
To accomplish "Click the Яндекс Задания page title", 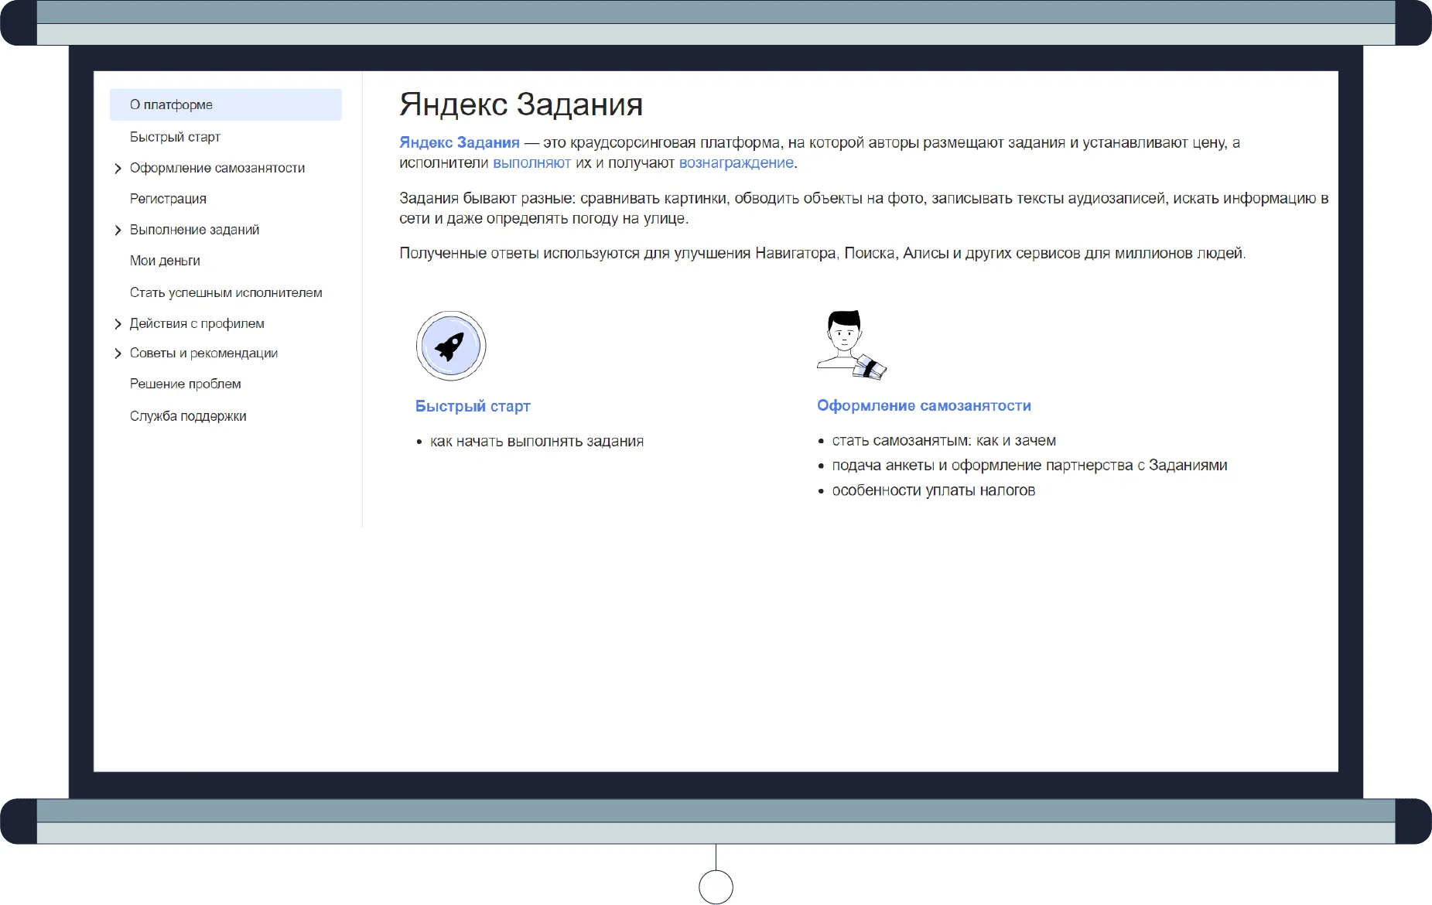I will tap(521, 104).
